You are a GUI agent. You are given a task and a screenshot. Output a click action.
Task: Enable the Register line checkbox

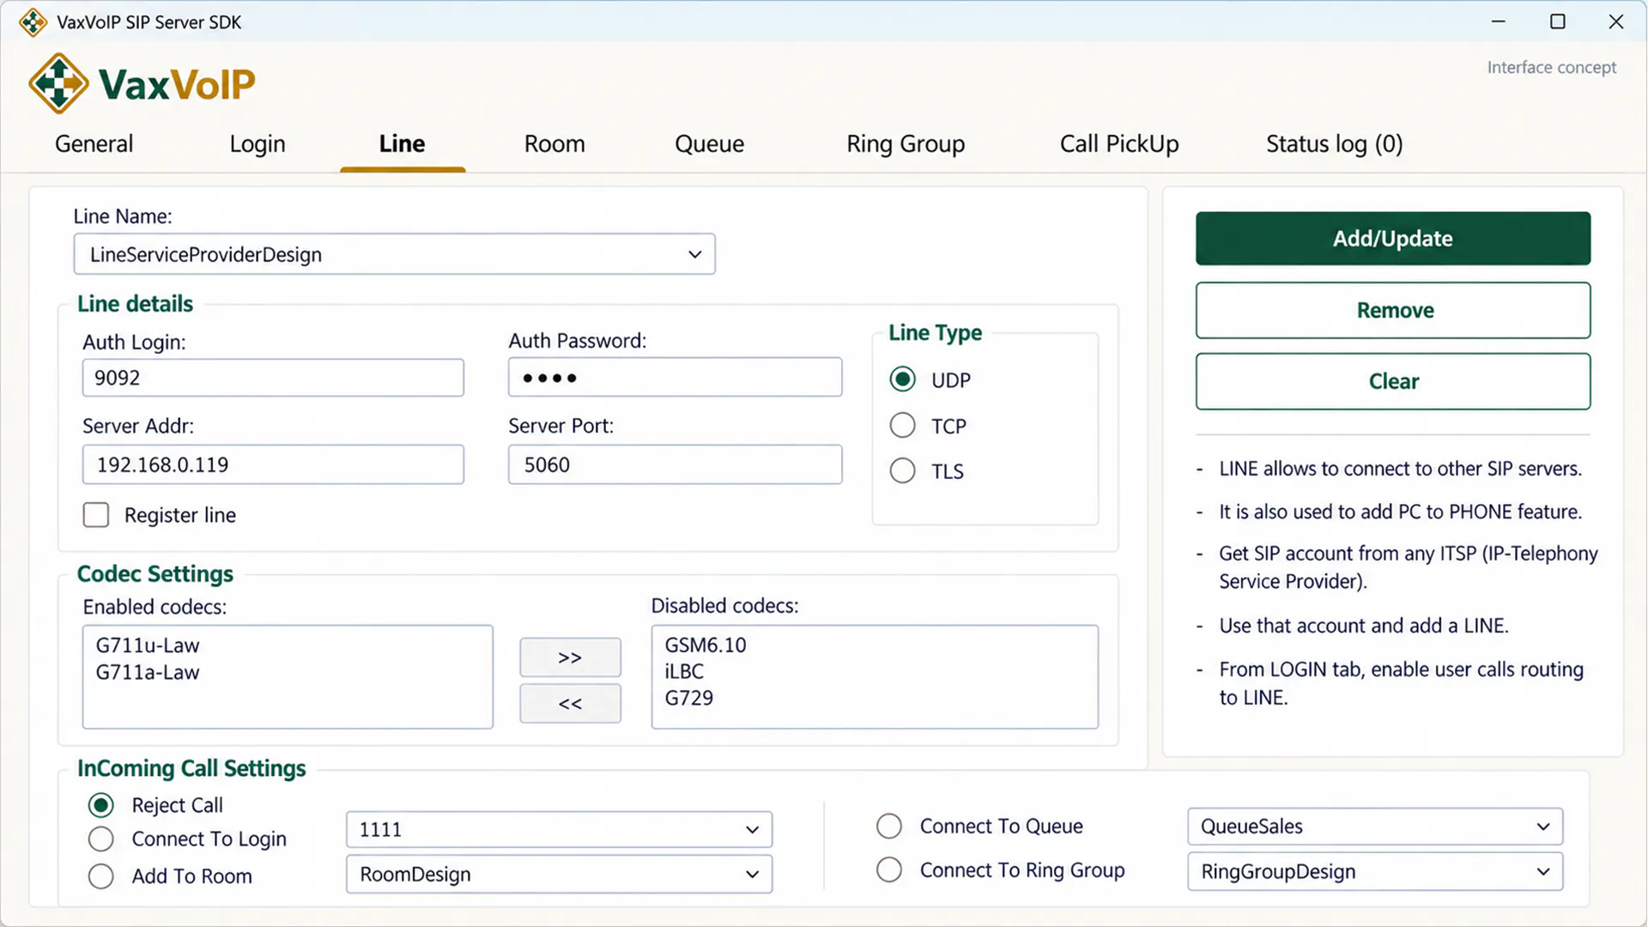tap(96, 515)
